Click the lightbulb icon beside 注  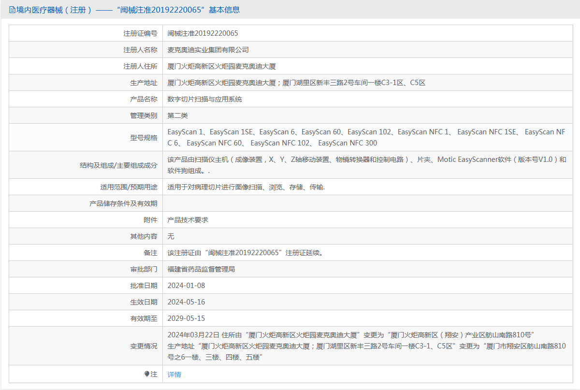[x=147, y=375]
